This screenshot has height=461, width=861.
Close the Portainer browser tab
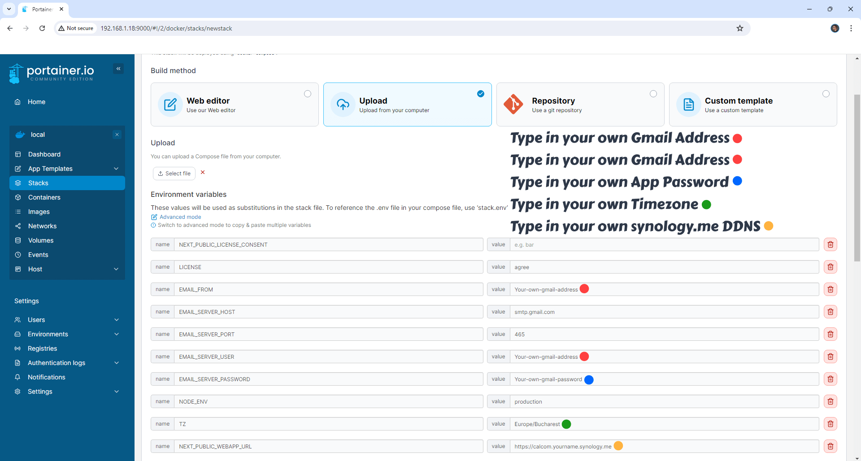(x=61, y=9)
